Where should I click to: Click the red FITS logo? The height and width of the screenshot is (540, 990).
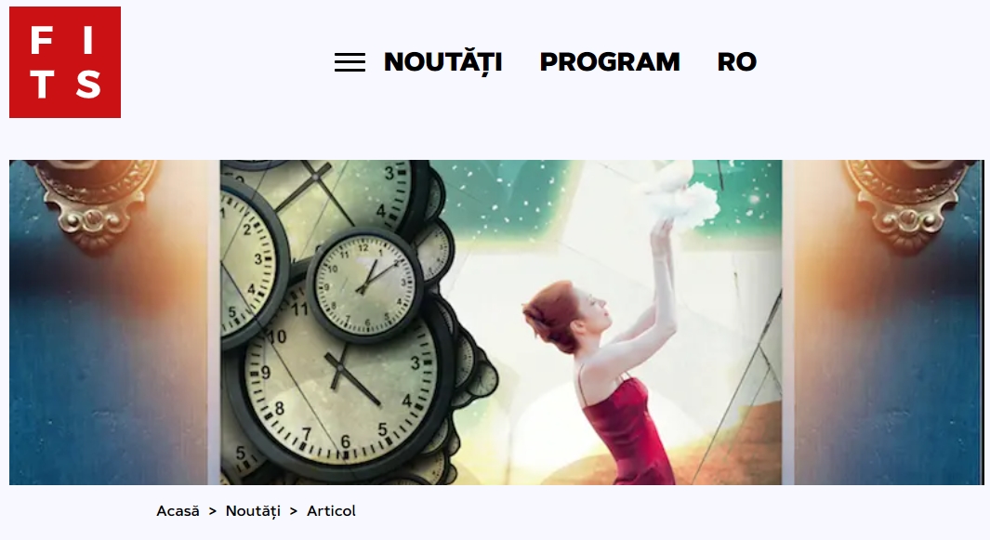point(65,62)
